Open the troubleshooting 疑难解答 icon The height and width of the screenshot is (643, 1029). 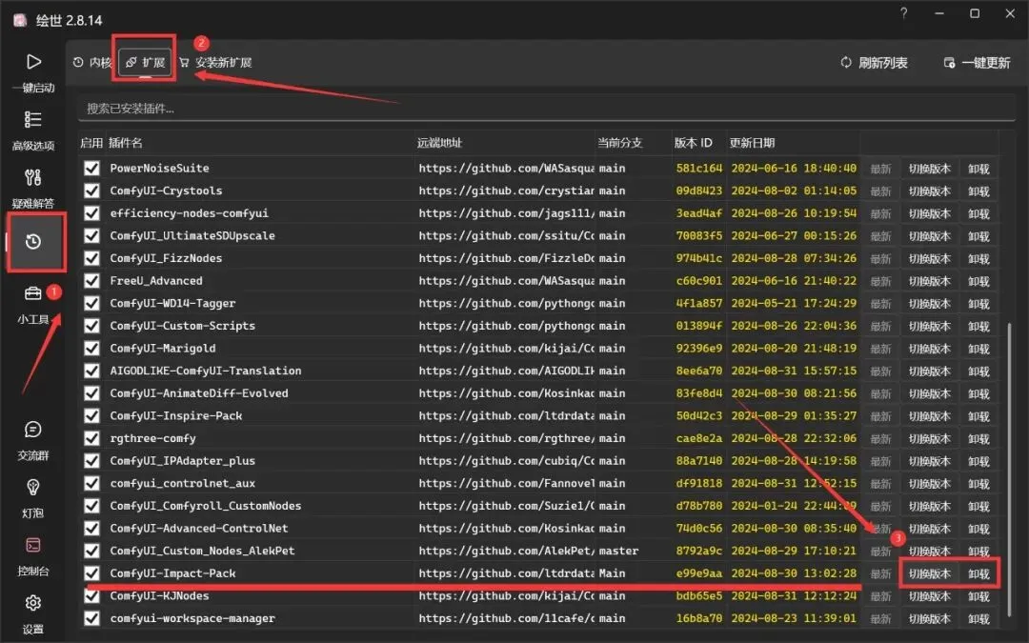click(32, 177)
